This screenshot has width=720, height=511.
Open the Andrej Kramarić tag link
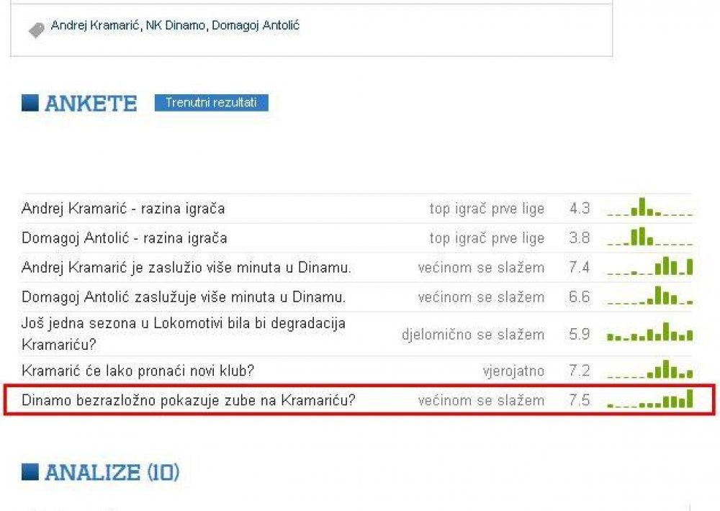[96, 25]
